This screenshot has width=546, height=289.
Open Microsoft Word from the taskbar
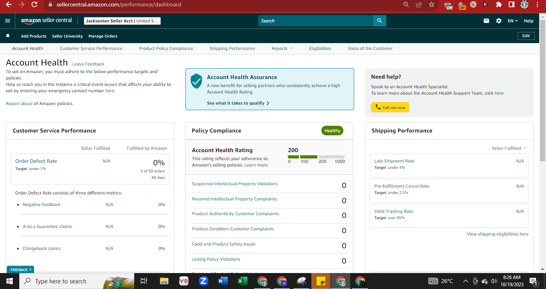(x=223, y=281)
